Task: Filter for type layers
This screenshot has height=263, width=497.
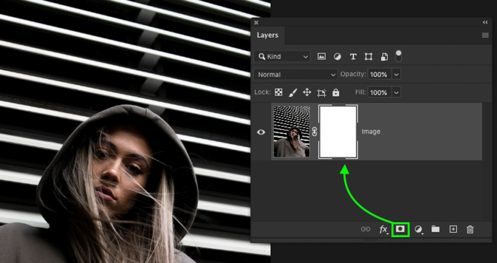Action: (353, 57)
